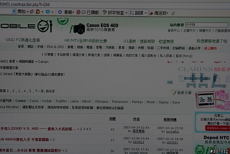This screenshot has height=154, width=230.
Task: Open the 350D V.S. 40D topic
Action: [x=38, y=129]
